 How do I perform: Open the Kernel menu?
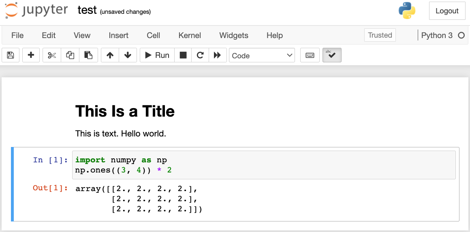point(190,35)
